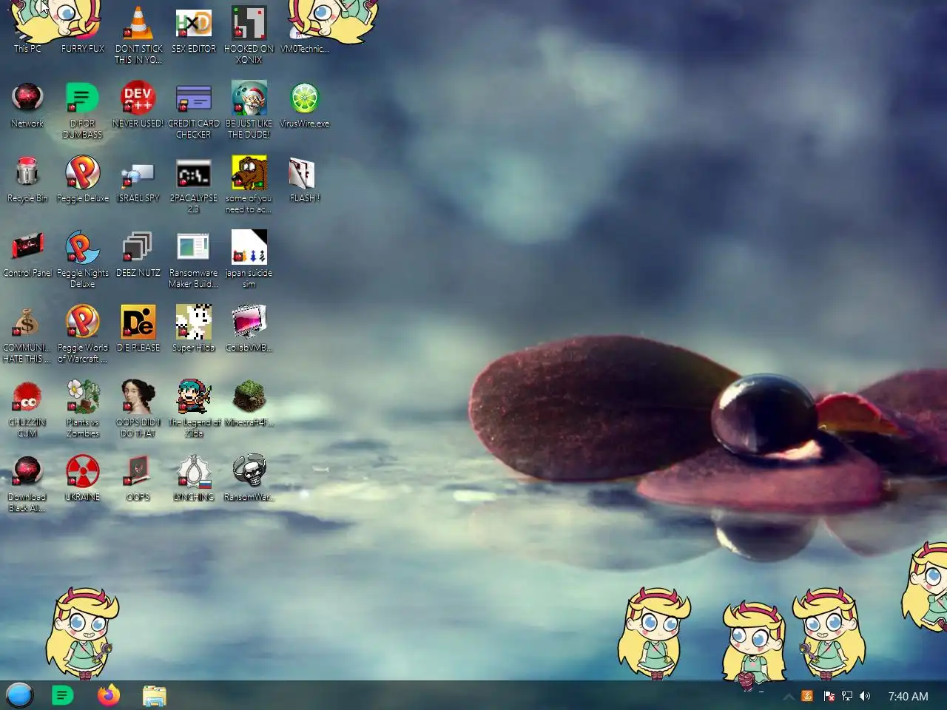Open the This PC desktop icon
947x710 pixels.
27,28
